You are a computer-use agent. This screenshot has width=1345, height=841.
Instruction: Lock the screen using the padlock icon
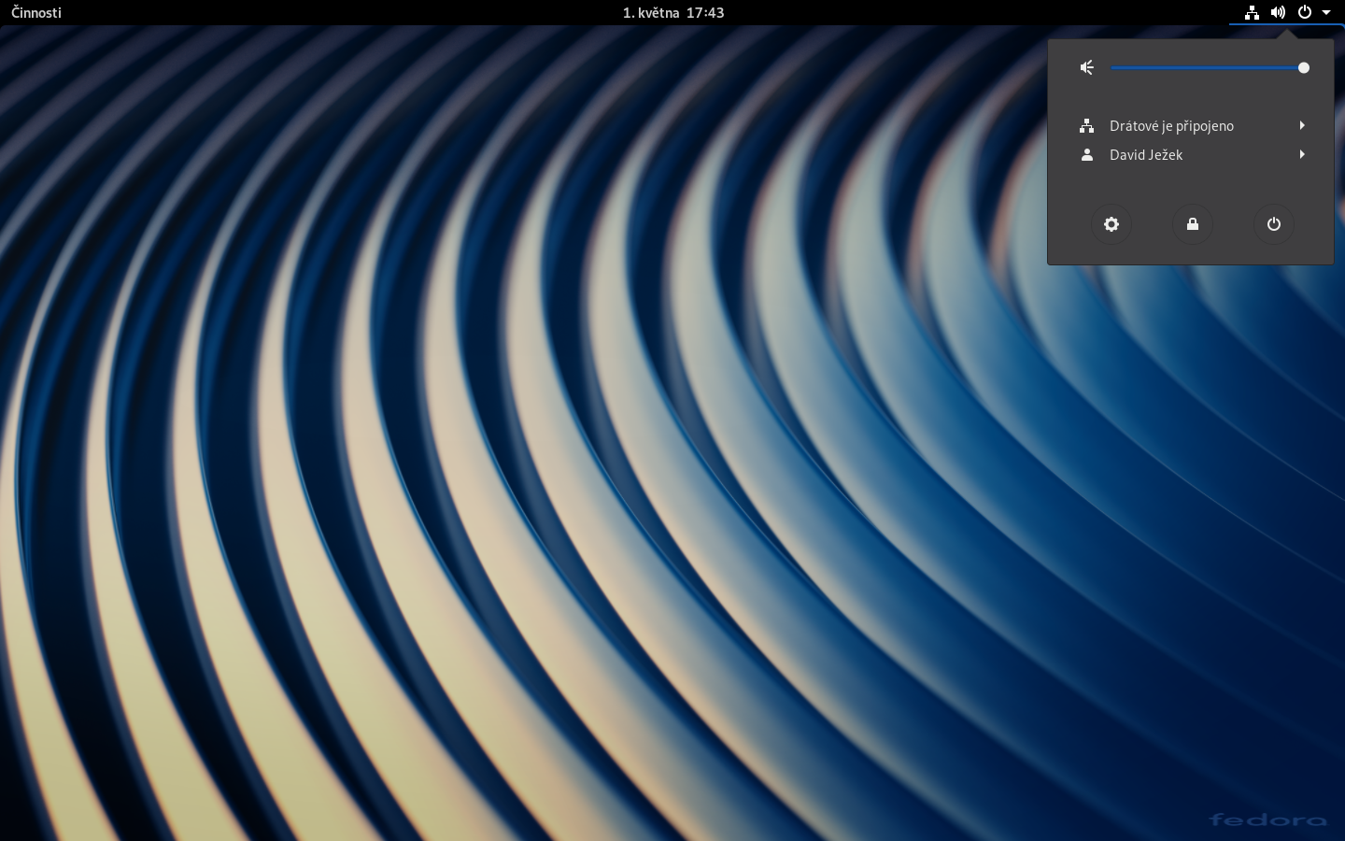pos(1193,224)
